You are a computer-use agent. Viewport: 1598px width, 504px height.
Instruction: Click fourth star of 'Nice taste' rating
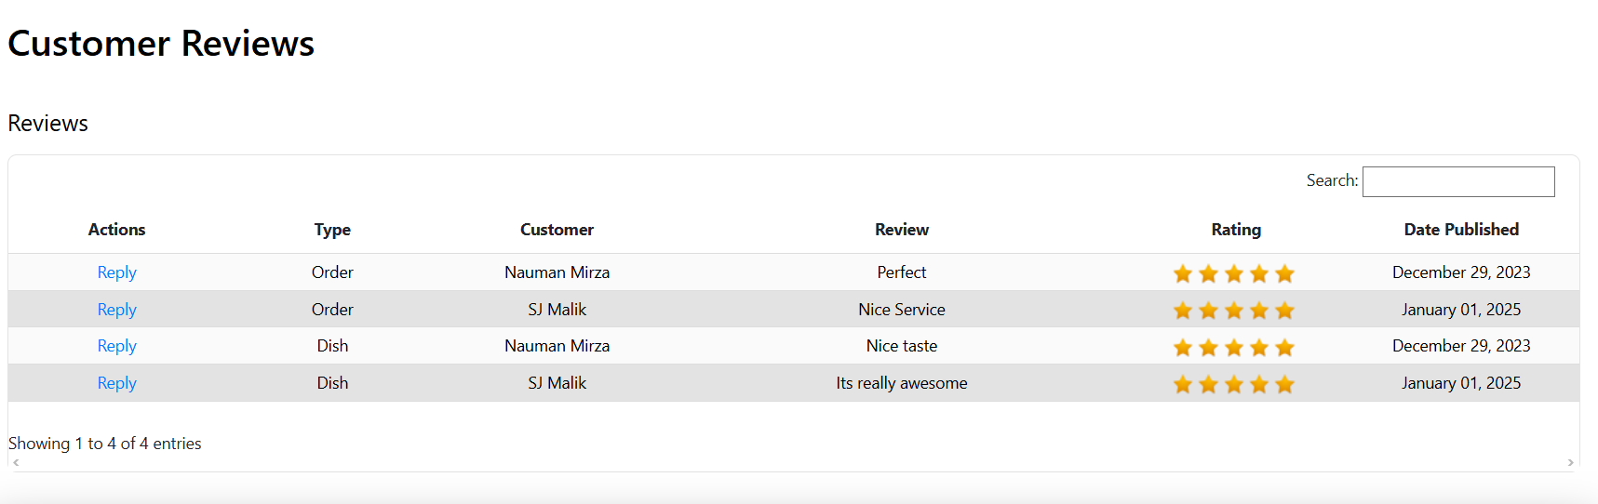[x=1259, y=348]
